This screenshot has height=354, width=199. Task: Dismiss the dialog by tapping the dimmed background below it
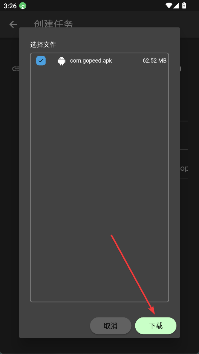99,345
